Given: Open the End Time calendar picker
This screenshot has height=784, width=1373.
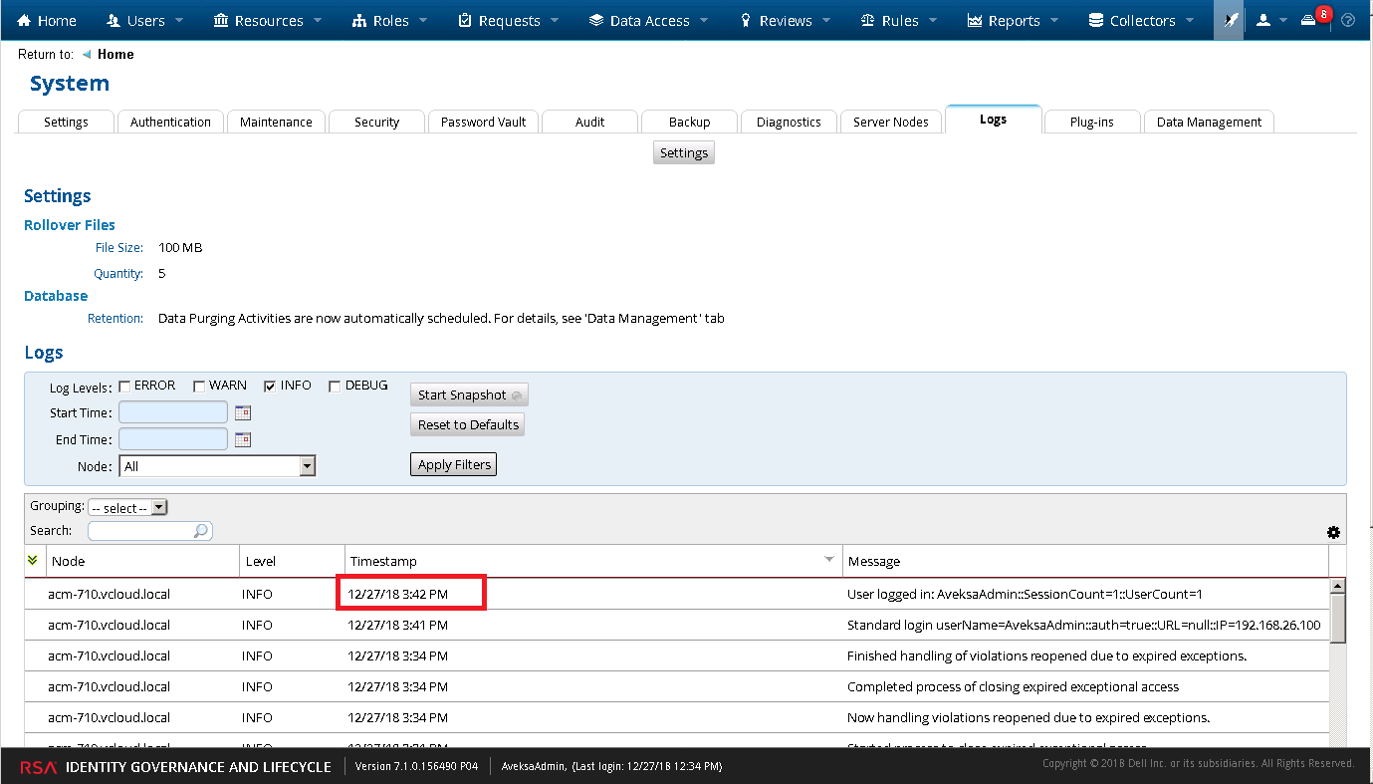Looking at the screenshot, I should click(x=243, y=439).
